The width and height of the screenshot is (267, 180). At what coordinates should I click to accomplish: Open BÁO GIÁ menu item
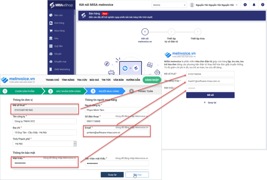coord(94,80)
